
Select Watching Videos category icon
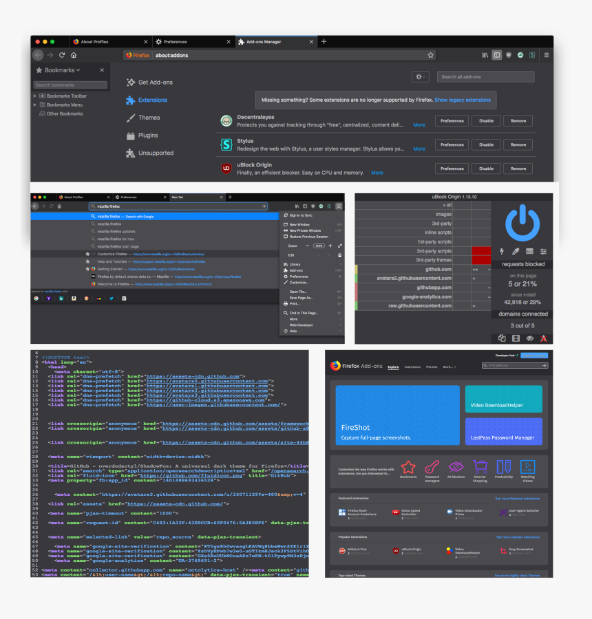click(x=527, y=467)
